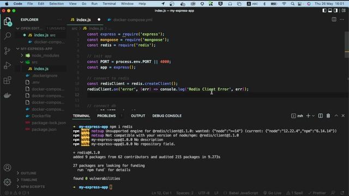Click the zsh terminal shell indicator
This screenshot has height=196, width=349.
tap(297, 116)
